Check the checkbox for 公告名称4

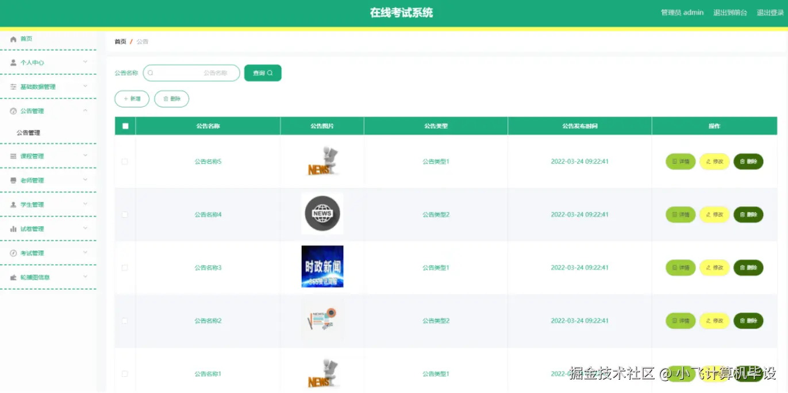point(125,215)
